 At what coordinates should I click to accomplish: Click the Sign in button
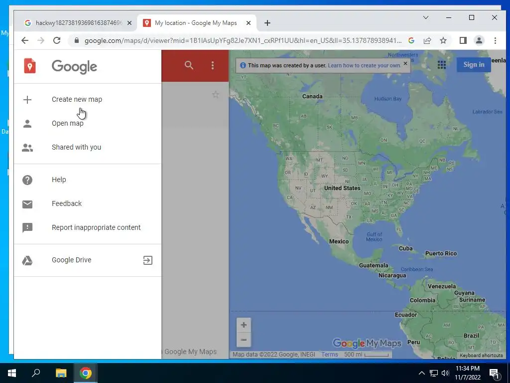click(474, 64)
